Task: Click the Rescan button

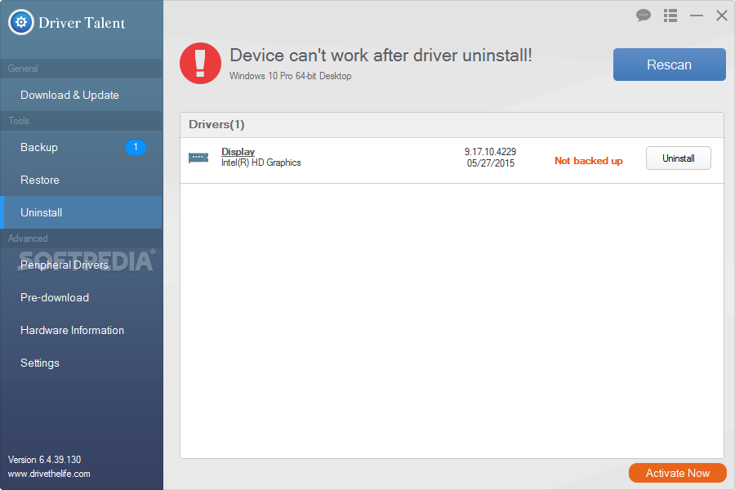Action: pos(670,65)
